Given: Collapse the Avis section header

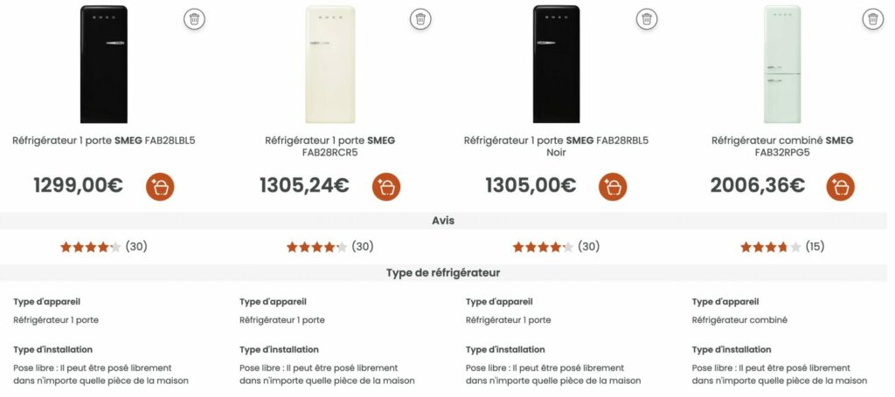Looking at the screenshot, I should tap(443, 221).
